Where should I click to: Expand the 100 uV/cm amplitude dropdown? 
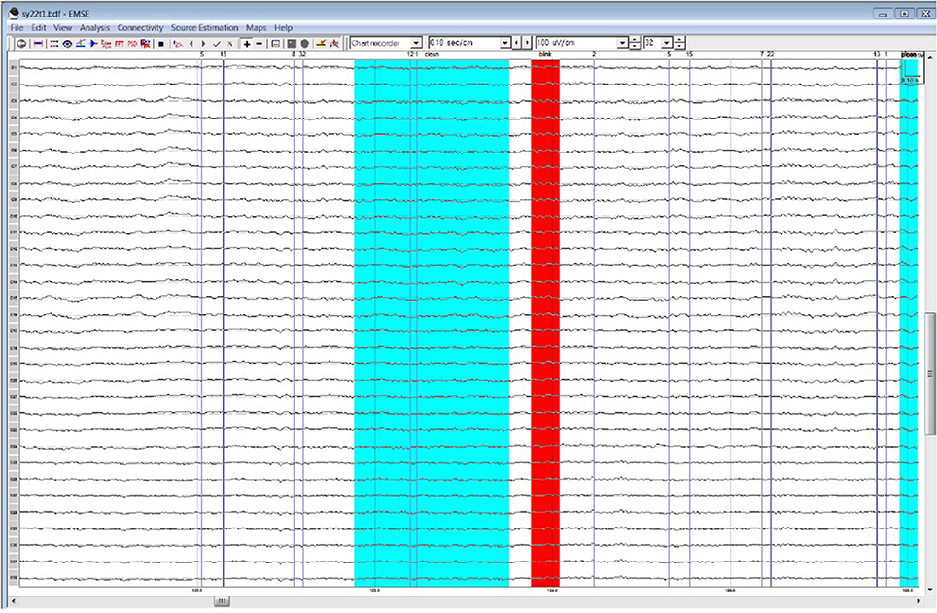coord(623,43)
